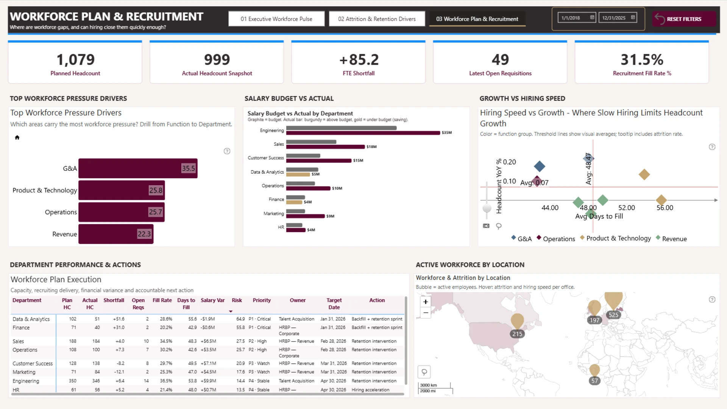Screen dimensions: 727x409
Task: Open help icon on Growth vs Hiring chart
Action: click(712, 147)
